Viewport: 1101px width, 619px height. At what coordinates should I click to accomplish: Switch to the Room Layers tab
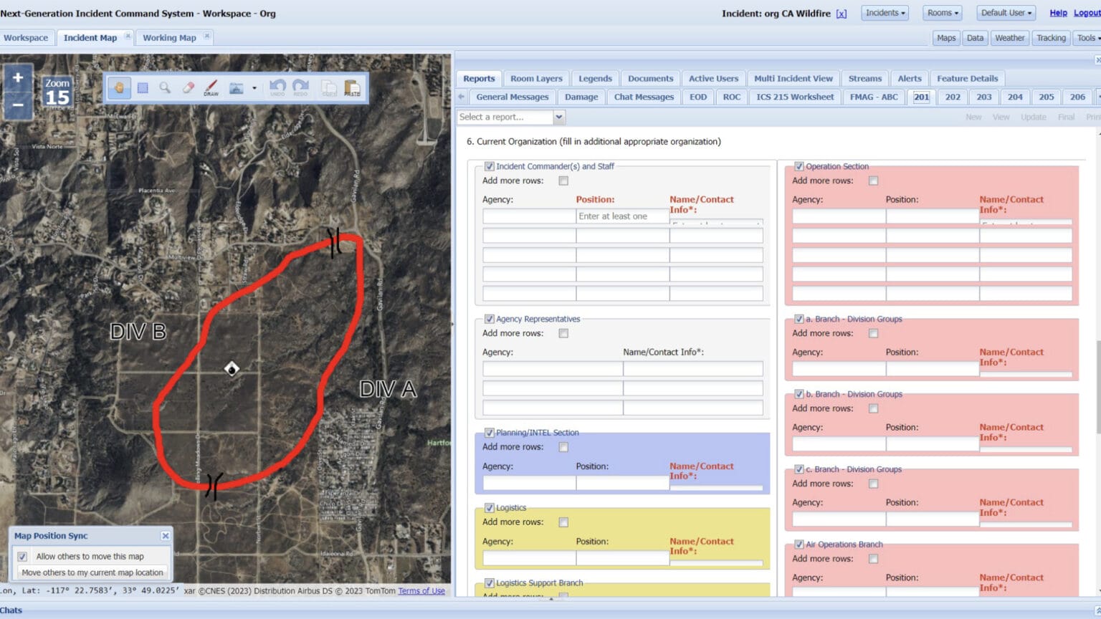click(x=536, y=79)
